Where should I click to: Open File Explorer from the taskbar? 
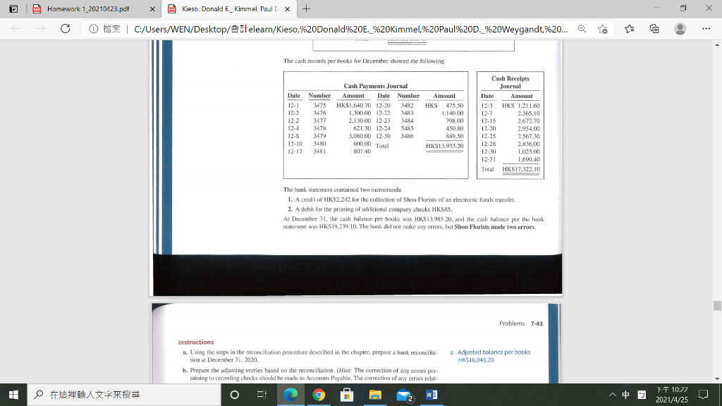tap(376, 396)
